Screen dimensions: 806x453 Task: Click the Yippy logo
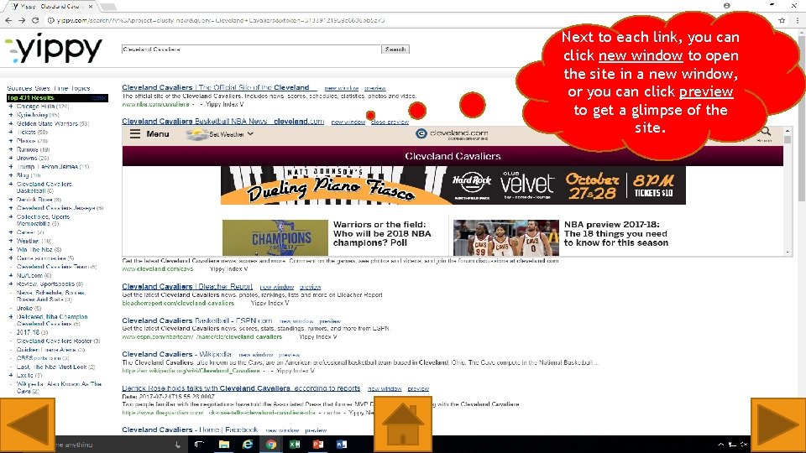pyautogui.click(x=54, y=49)
